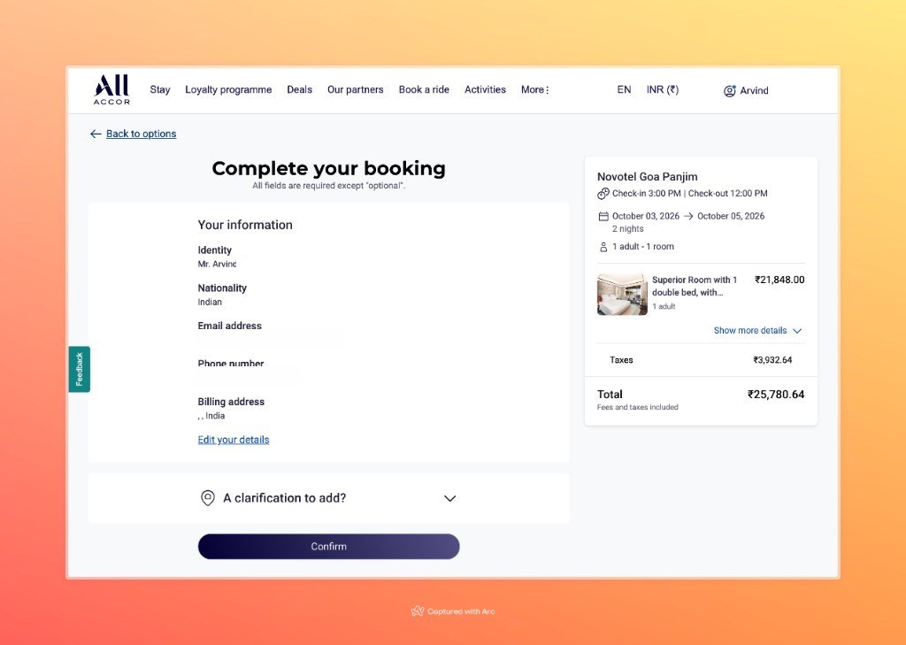Click the Show more details text
Viewport: 906px width, 645px height.
pos(750,331)
